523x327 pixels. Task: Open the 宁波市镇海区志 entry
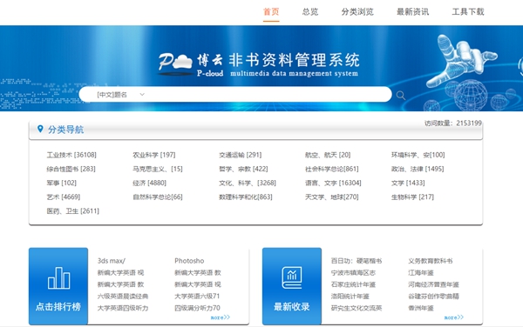point(353,273)
